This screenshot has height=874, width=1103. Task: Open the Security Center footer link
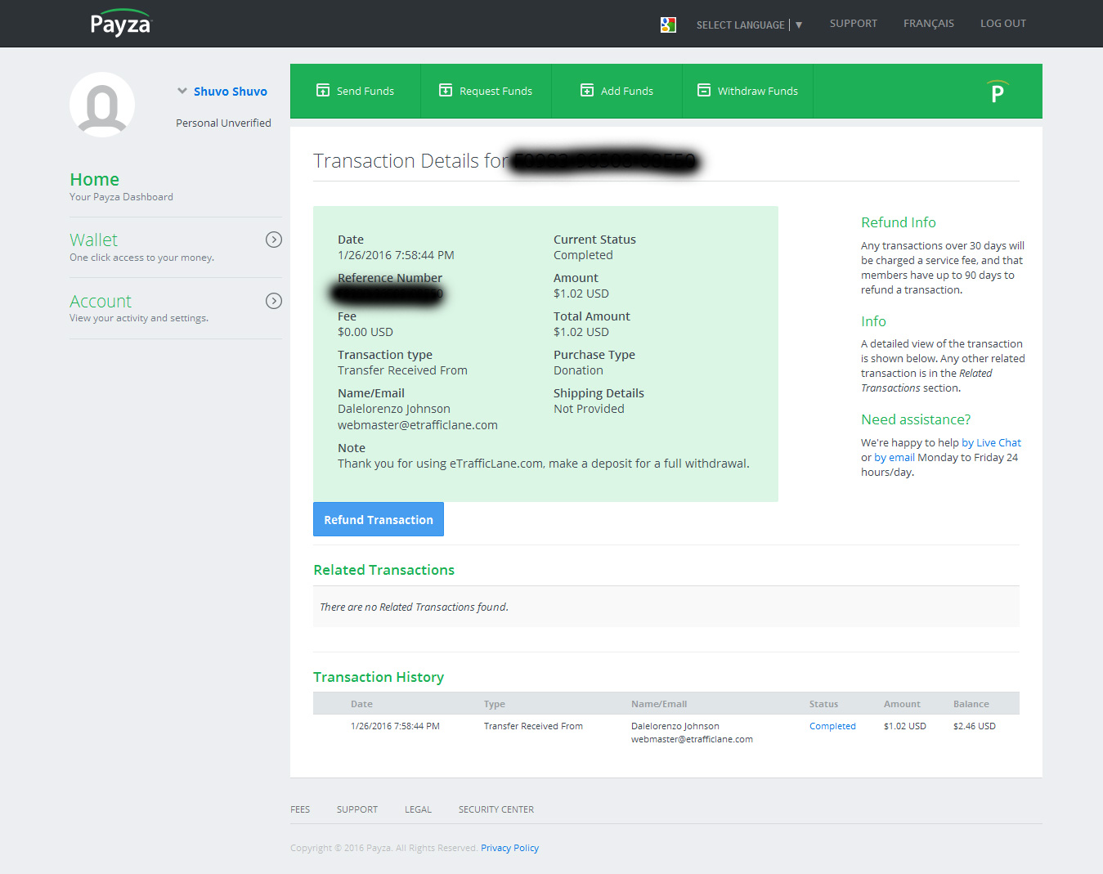[x=496, y=809]
